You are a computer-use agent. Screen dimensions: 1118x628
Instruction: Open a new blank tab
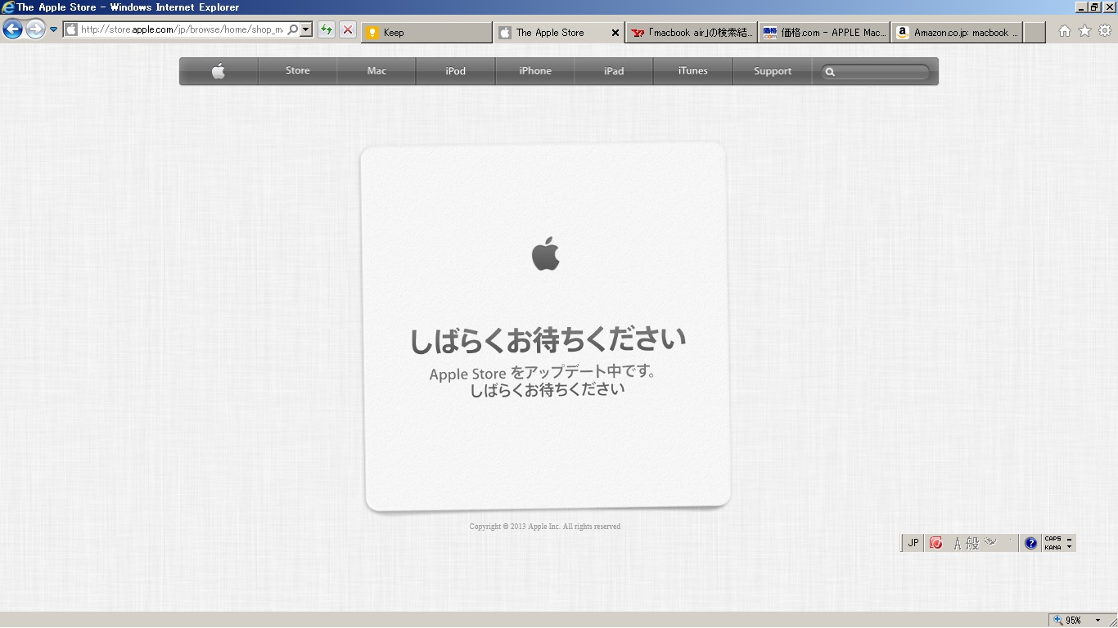point(1035,33)
